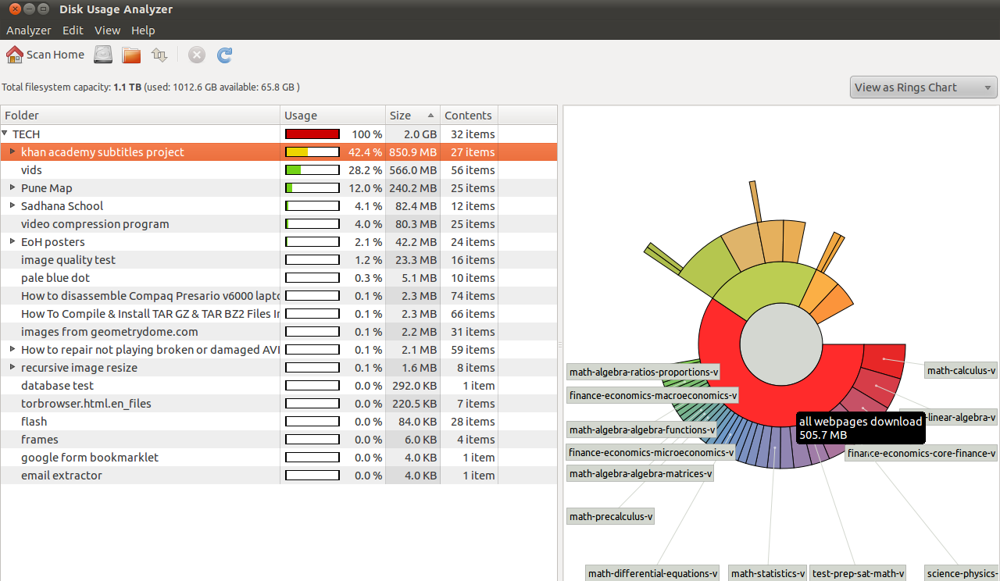Select the 'image quality test' folder
Viewport: 1000px width, 581px height.
click(279, 260)
